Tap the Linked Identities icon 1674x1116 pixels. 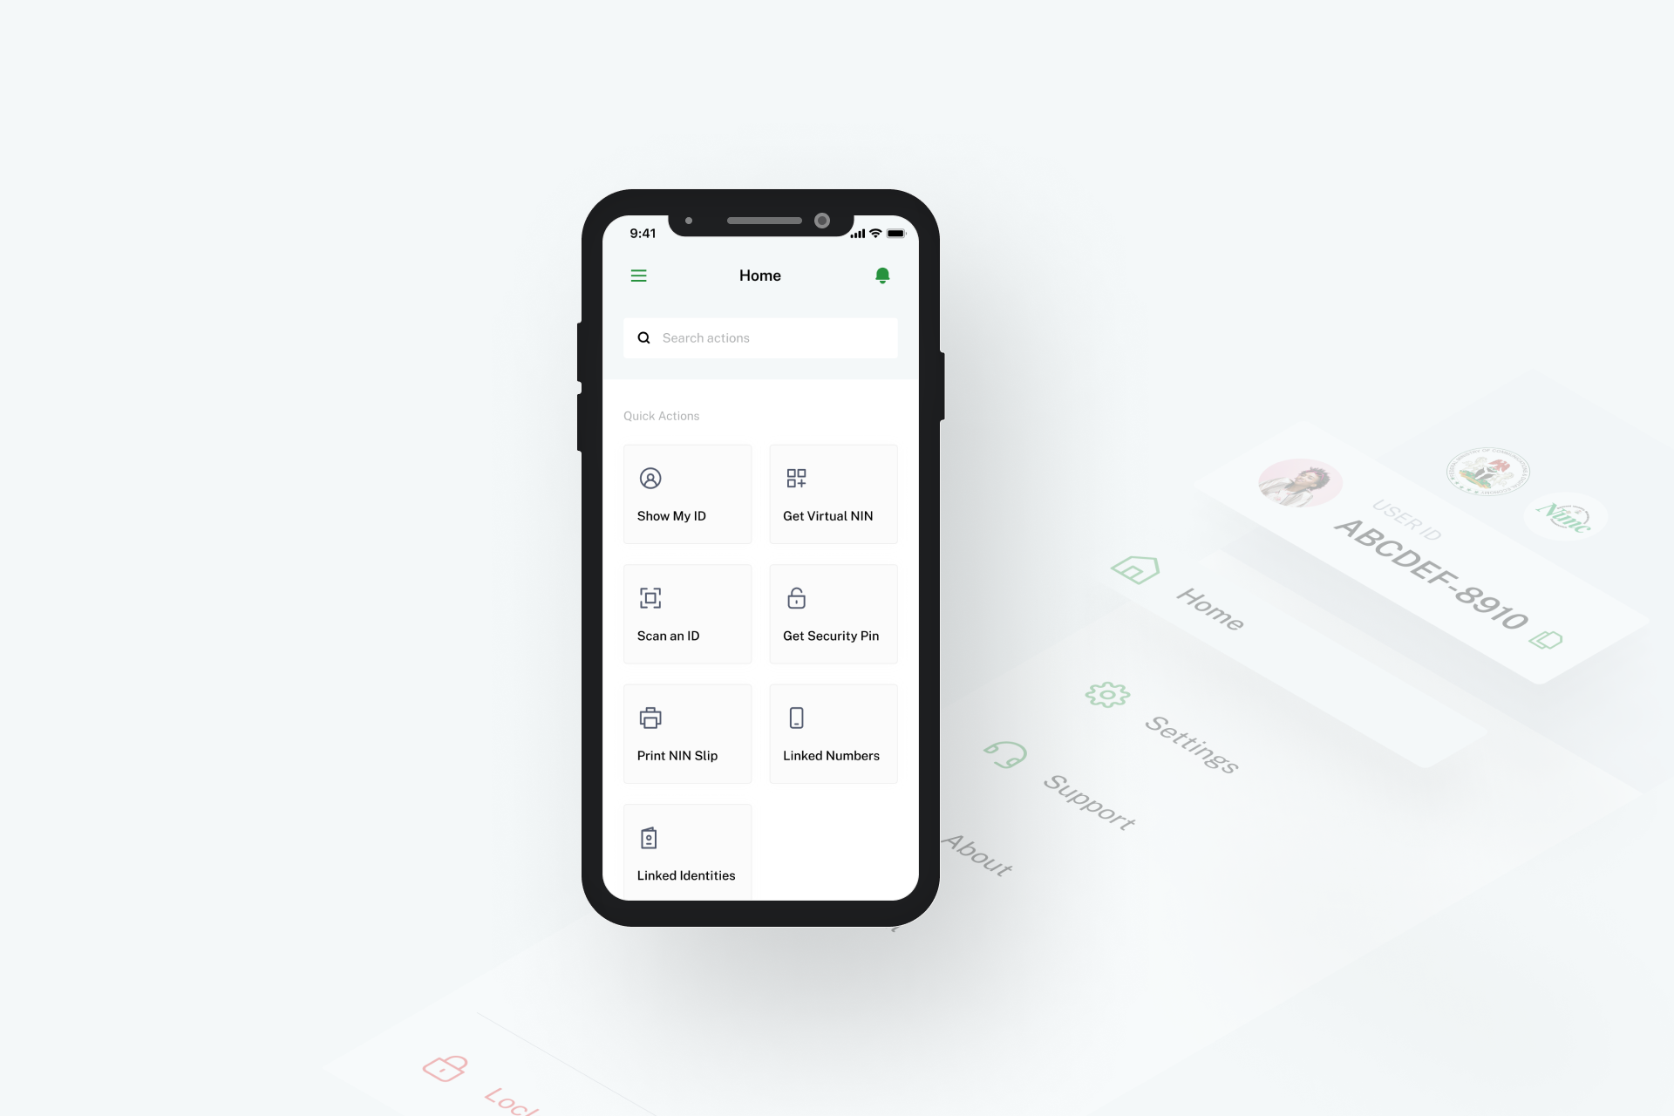[x=649, y=837]
